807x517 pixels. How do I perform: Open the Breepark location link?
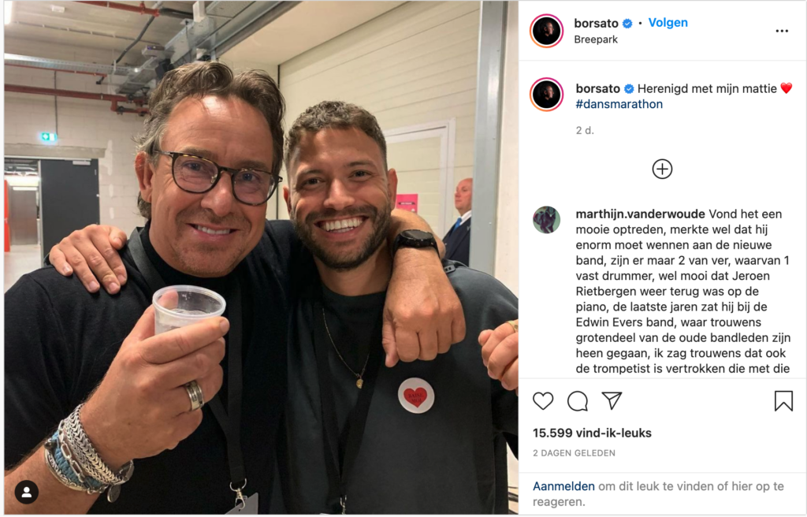[x=596, y=39]
